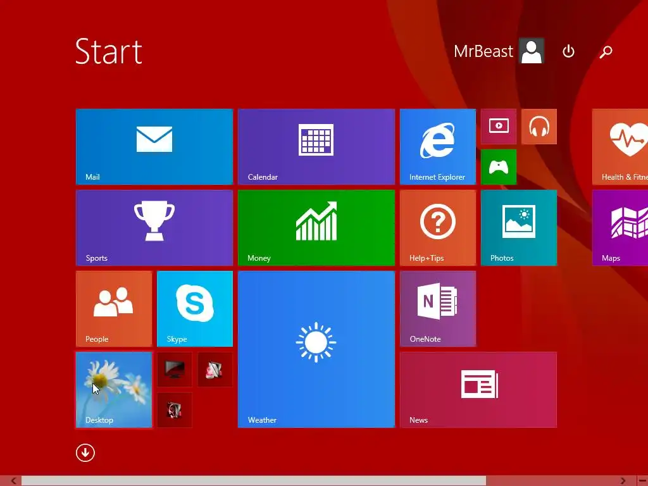Open small tile right of monitor tile
The width and height of the screenshot is (648, 486).
click(x=215, y=370)
